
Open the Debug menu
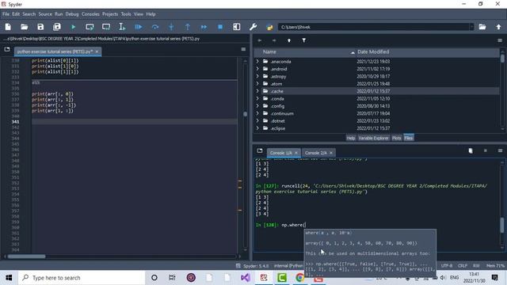[72, 14]
